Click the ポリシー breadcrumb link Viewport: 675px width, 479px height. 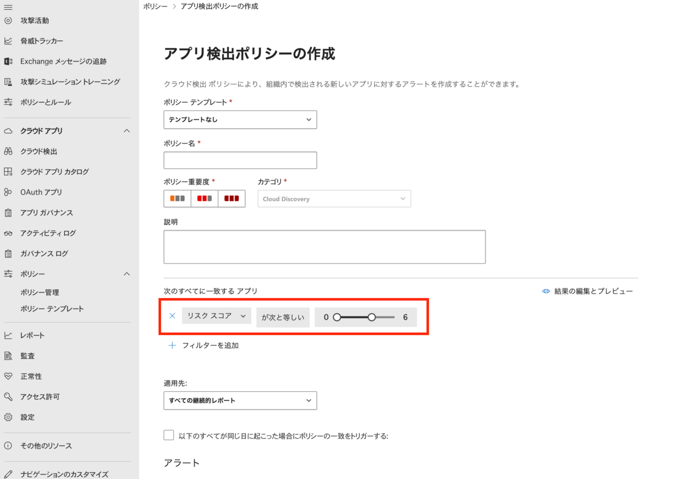pyautogui.click(x=155, y=6)
